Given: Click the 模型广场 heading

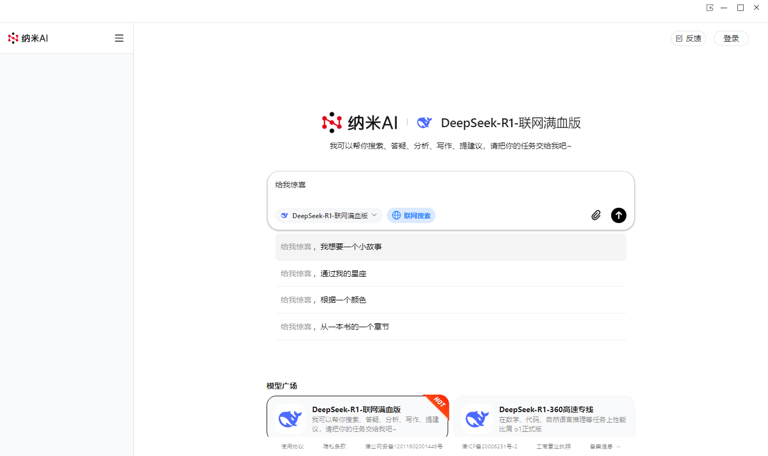Looking at the screenshot, I should coord(282,386).
